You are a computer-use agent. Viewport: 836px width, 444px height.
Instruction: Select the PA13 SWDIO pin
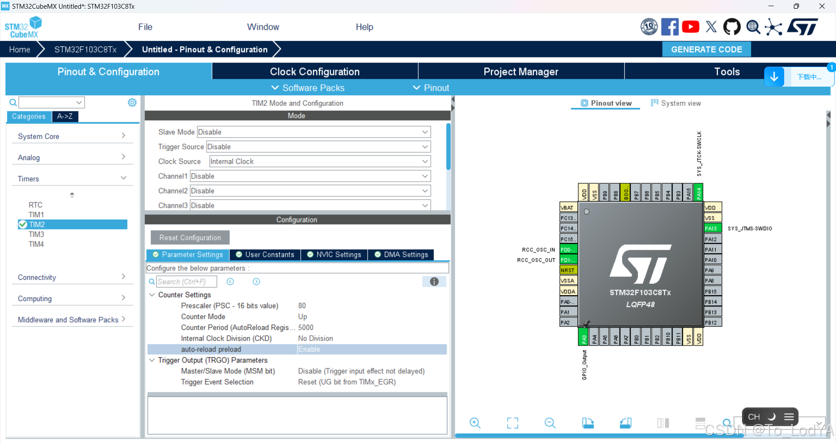(713, 228)
